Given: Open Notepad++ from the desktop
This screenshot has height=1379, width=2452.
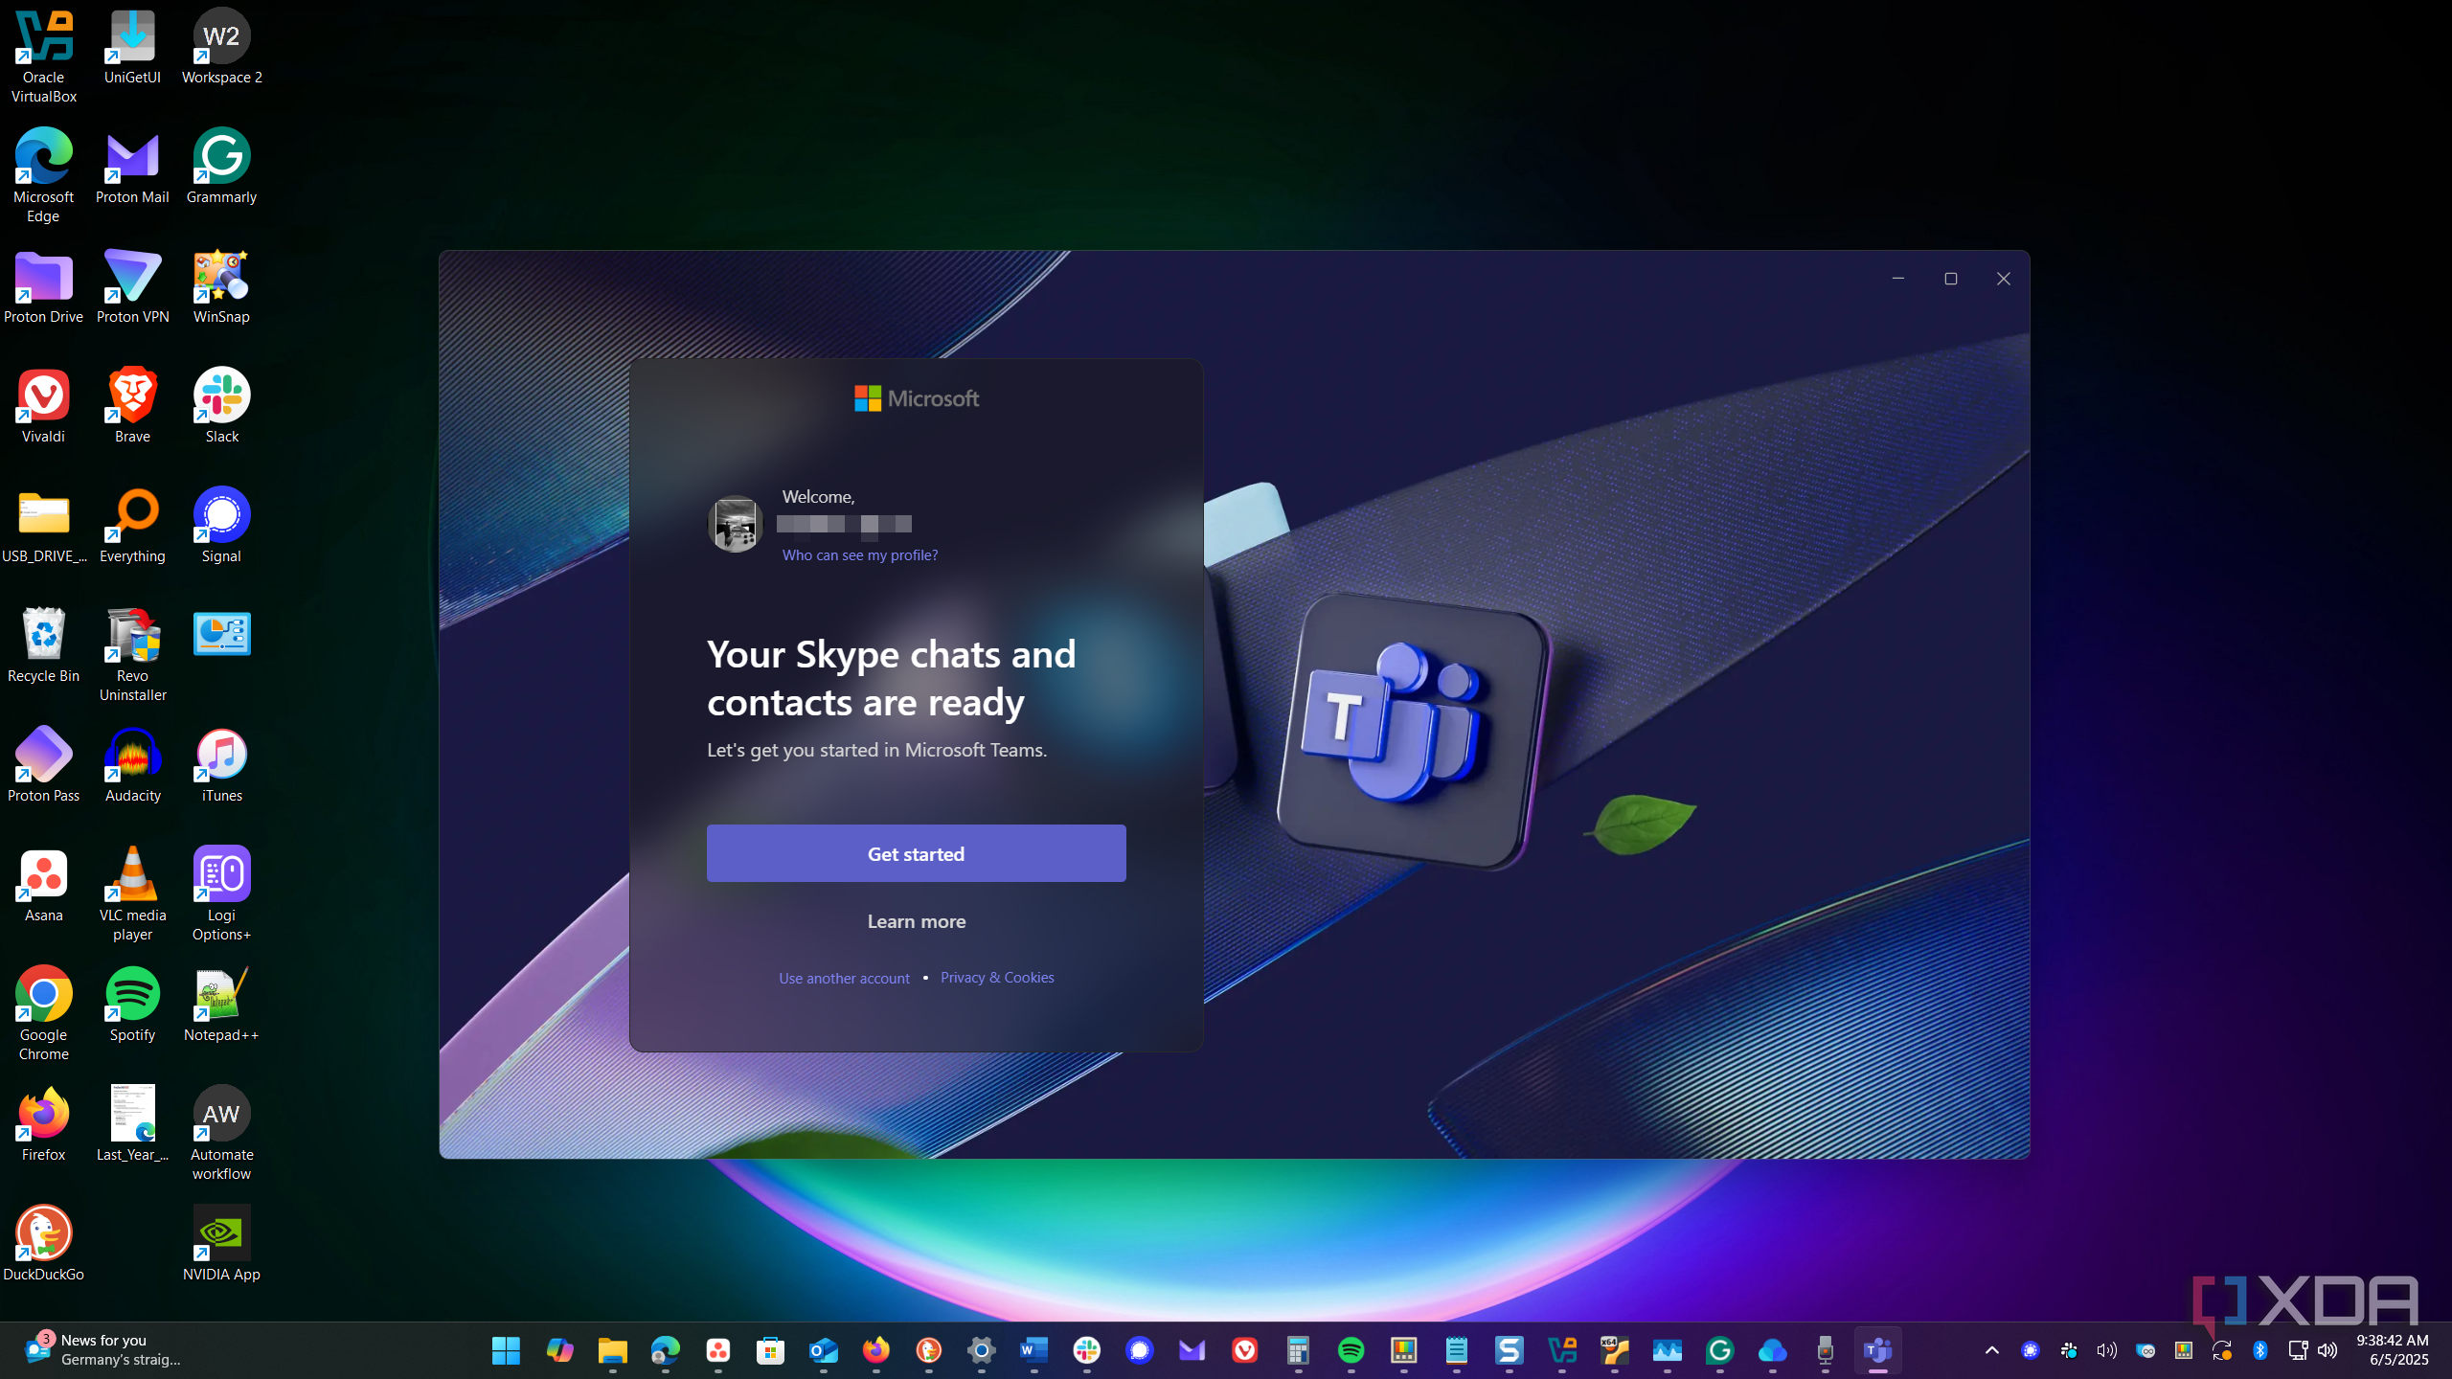Looking at the screenshot, I should 221,996.
